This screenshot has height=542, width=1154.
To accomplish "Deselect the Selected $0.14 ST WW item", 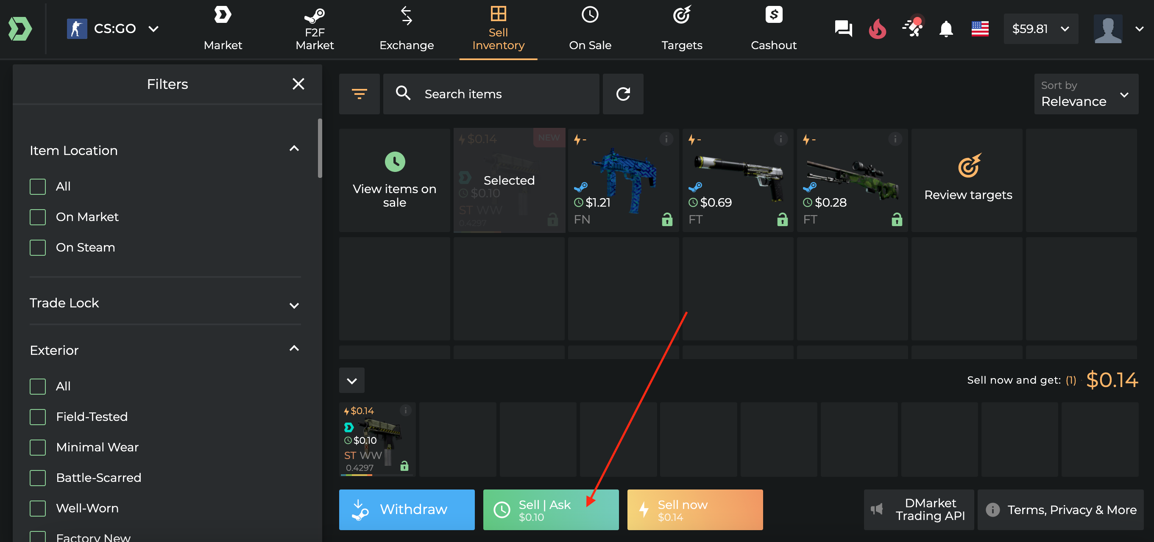I will [509, 180].
